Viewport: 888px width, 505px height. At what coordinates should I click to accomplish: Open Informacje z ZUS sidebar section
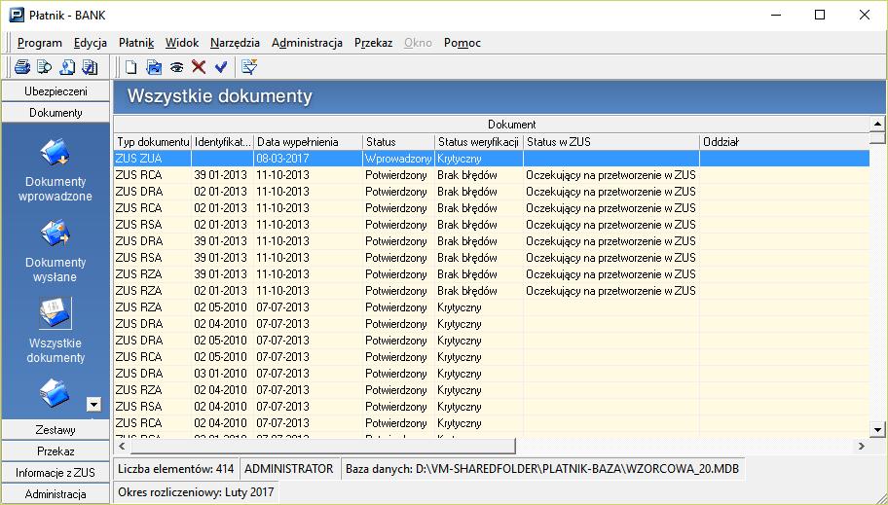point(55,473)
